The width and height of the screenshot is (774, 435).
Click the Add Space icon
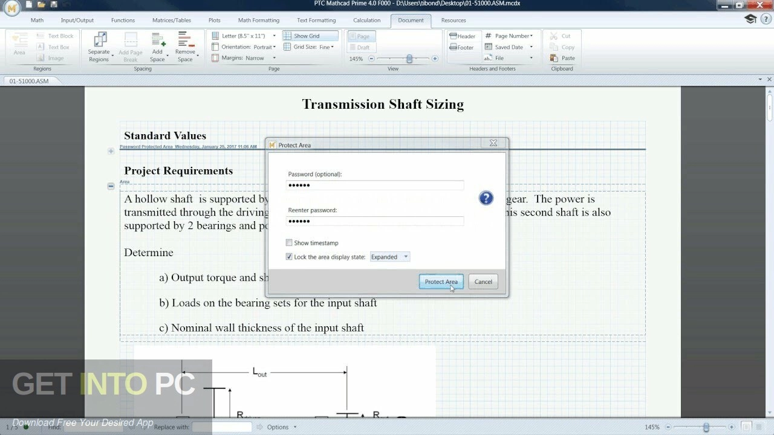tap(158, 40)
